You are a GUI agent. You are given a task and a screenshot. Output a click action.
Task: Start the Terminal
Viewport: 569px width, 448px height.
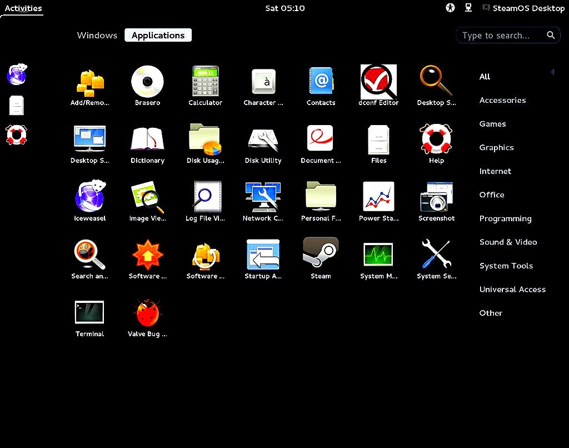pos(89,311)
